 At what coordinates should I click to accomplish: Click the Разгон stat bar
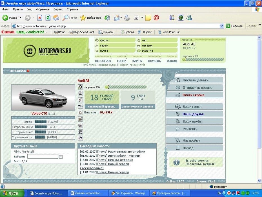click(41, 122)
